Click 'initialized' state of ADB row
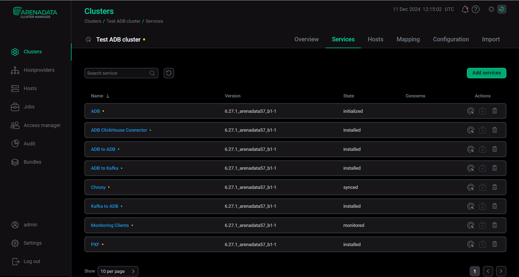519x277 pixels. coord(353,111)
